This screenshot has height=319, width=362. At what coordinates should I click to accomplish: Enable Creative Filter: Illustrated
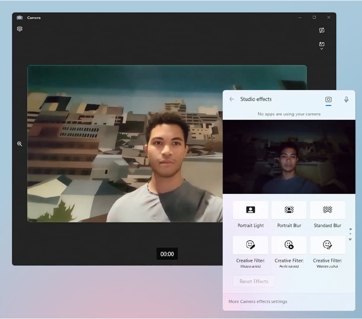point(250,245)
